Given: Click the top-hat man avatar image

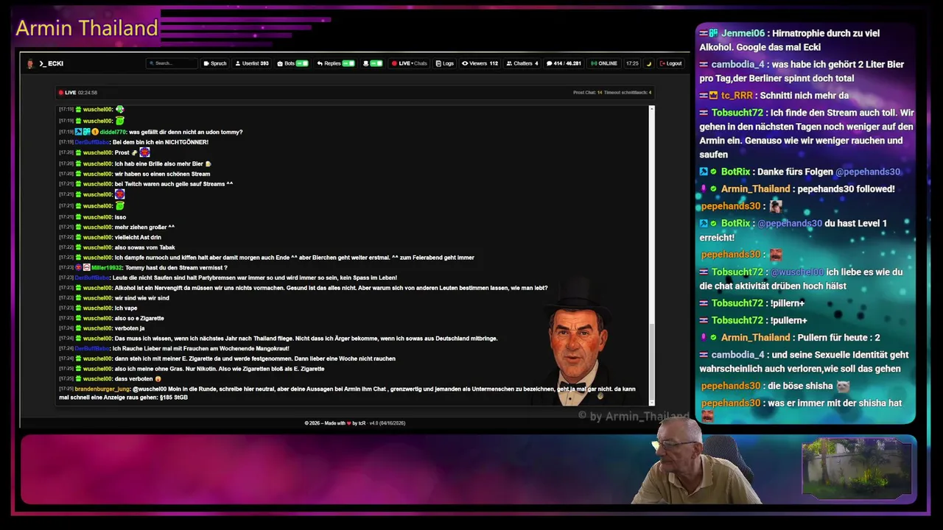Looking at the screenshot, I should [578, 342].
